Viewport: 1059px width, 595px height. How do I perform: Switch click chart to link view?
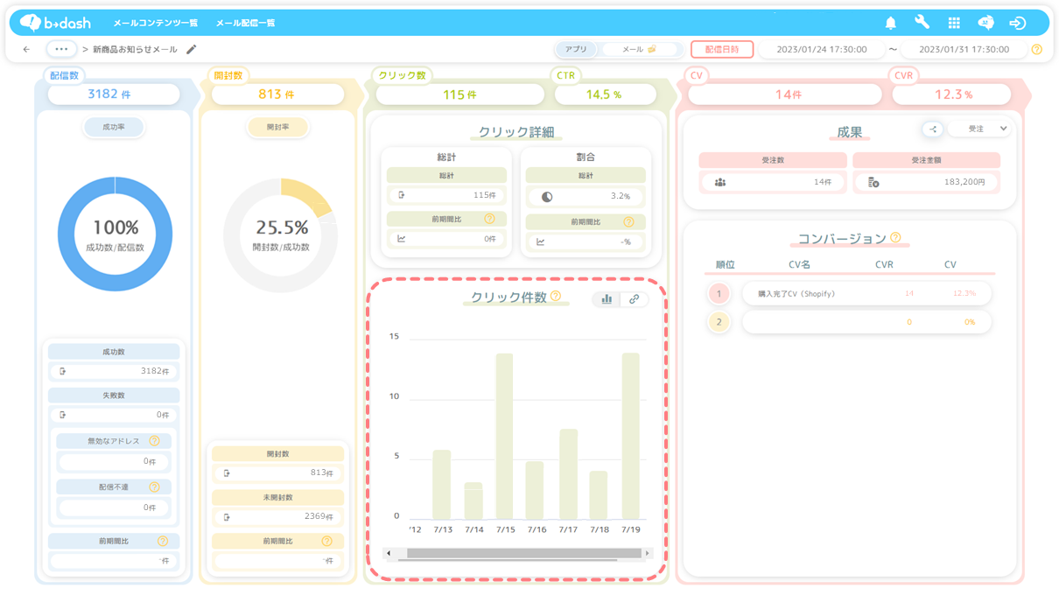coord(634,299)
